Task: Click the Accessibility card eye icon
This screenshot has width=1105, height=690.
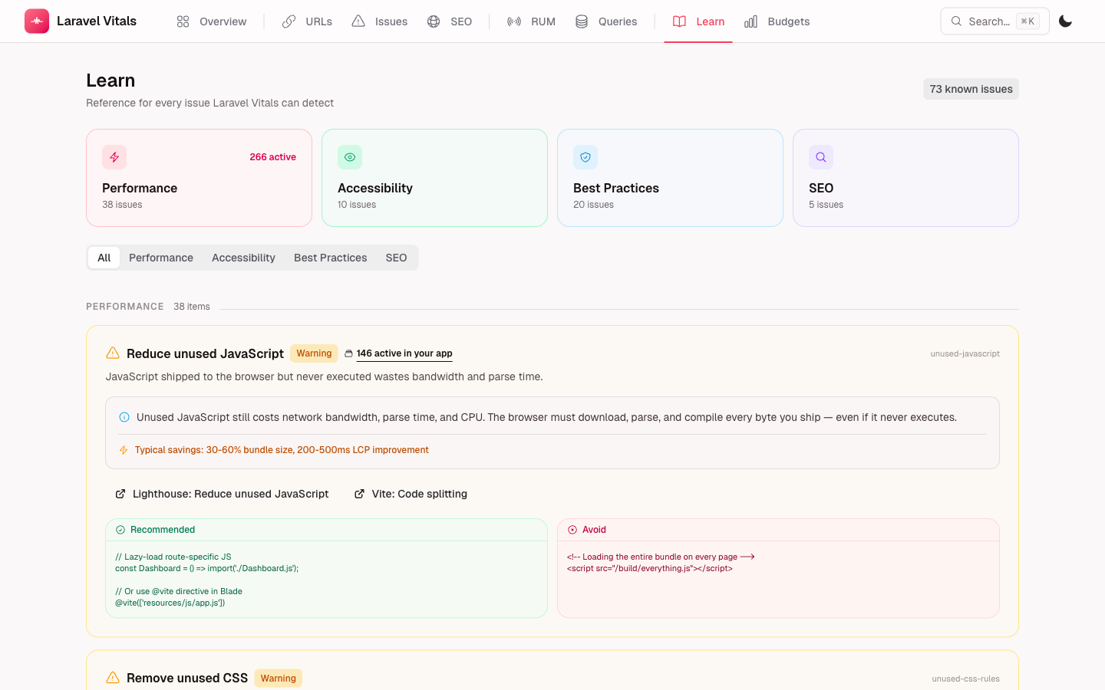Action: 350,157
